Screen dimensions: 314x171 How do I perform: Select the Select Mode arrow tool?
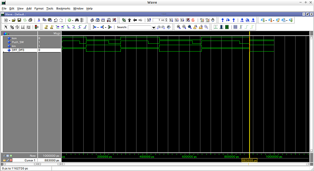(6, 27)
